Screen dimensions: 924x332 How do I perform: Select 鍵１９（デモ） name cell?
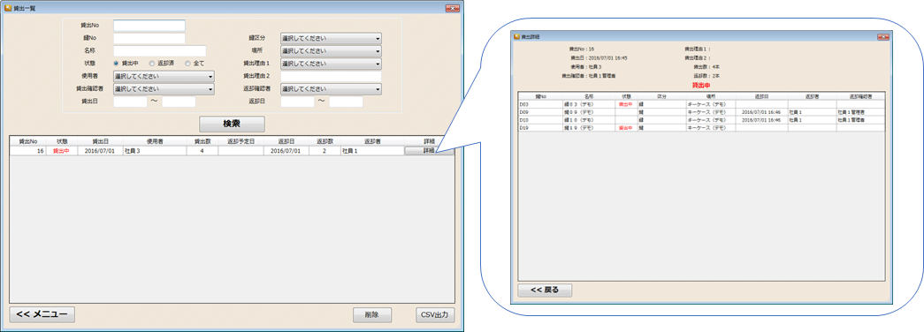click(x=589, y=128)
